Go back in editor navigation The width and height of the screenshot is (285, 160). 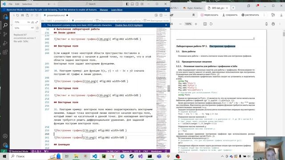point(49,4)
